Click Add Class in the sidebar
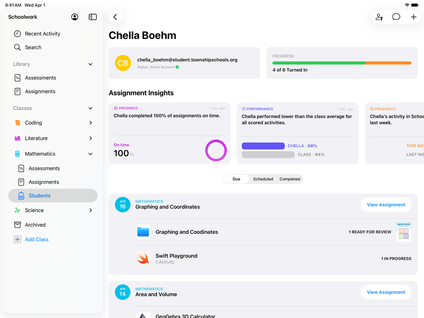The height and width of the screenshot is (318, 424). click(36, 239)
